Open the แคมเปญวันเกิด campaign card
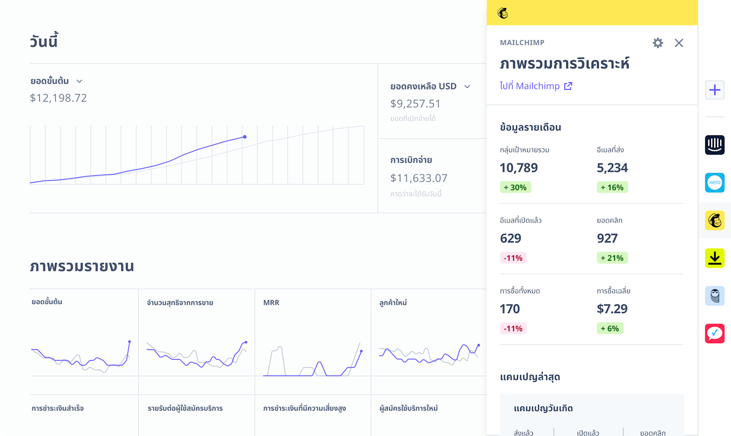Viewport: 731px width, 436px height. 592,415
